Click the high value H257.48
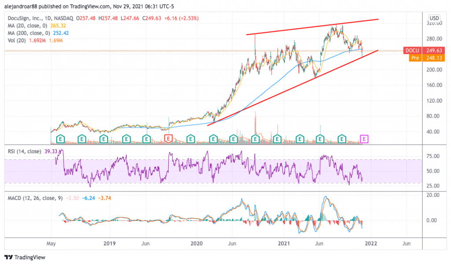451x265 pixels. coord(108,18)
